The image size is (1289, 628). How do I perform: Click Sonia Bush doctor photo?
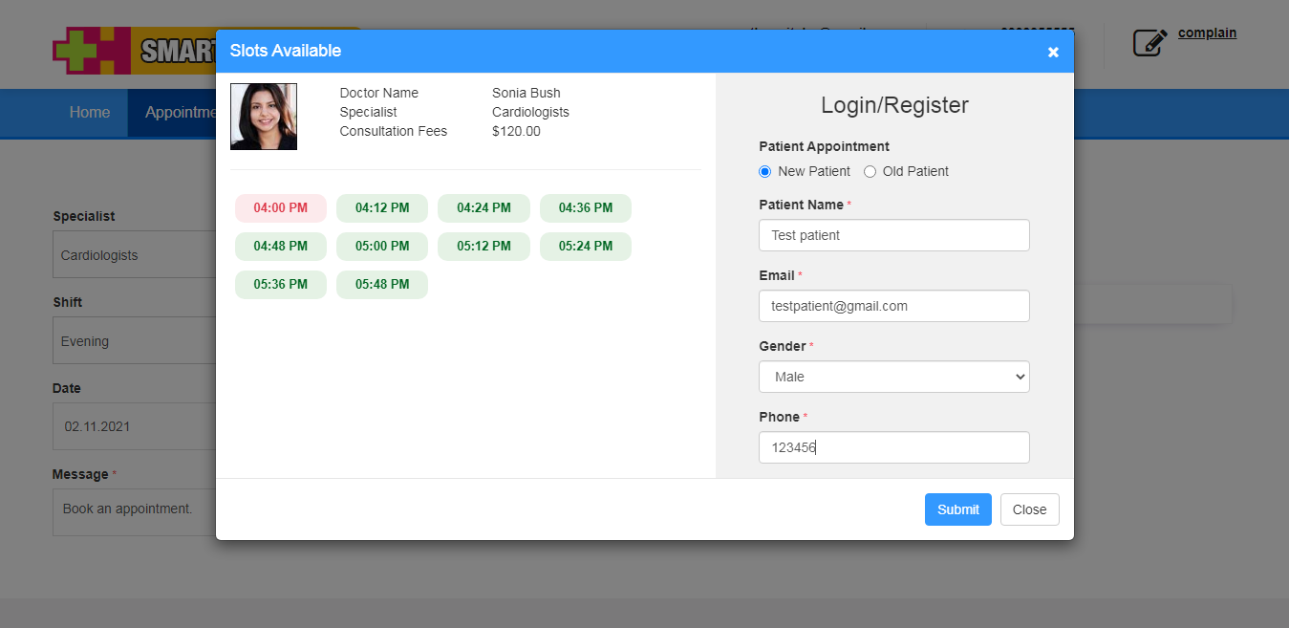click(x=264, y=117)
